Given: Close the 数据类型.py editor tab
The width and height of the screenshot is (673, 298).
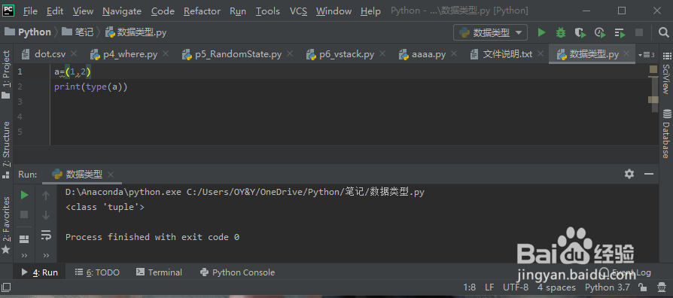Looking at the screenshot, I should tap(626, 54).
